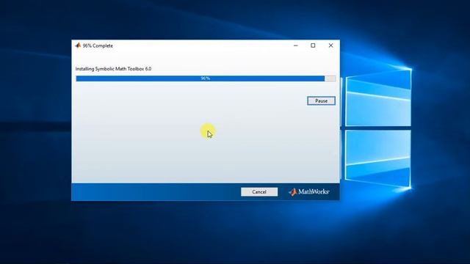Close the installer window
The height and width of the screenshot is (264, 470).
(330, 45)
